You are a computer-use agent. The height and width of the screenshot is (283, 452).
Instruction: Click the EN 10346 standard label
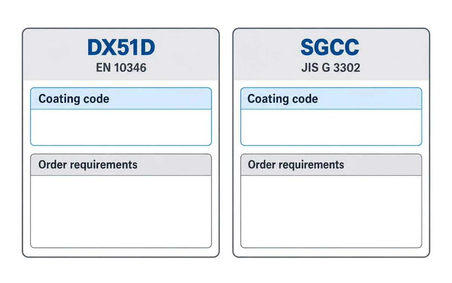pos(121,68)
